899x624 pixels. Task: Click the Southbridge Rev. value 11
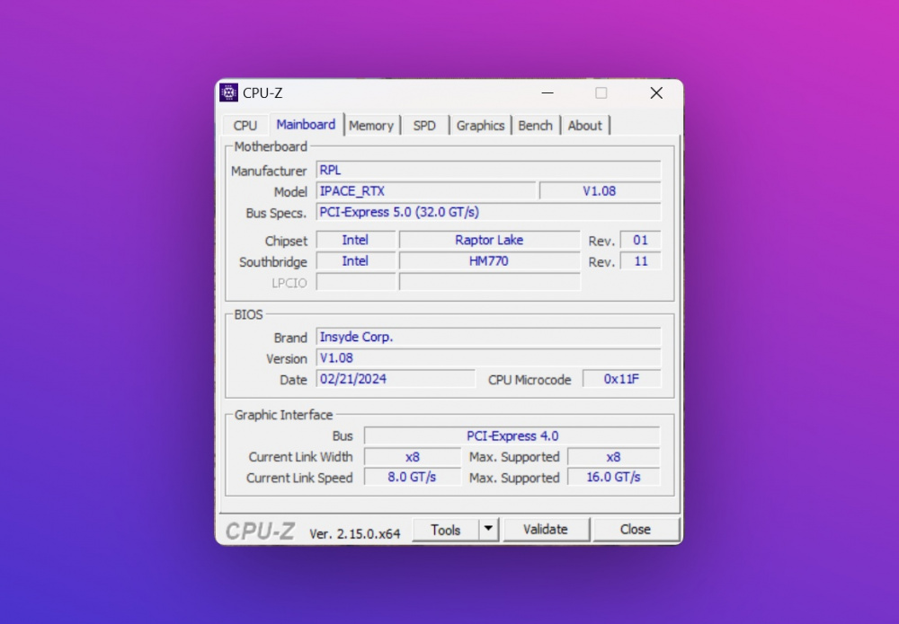[640, 261]
